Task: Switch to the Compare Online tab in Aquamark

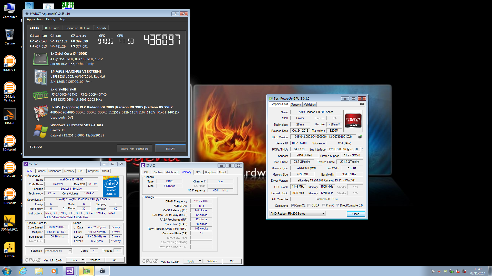Action: (78, 28)
